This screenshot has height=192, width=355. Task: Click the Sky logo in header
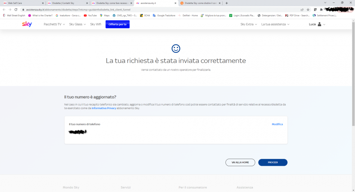coord(27,24)
